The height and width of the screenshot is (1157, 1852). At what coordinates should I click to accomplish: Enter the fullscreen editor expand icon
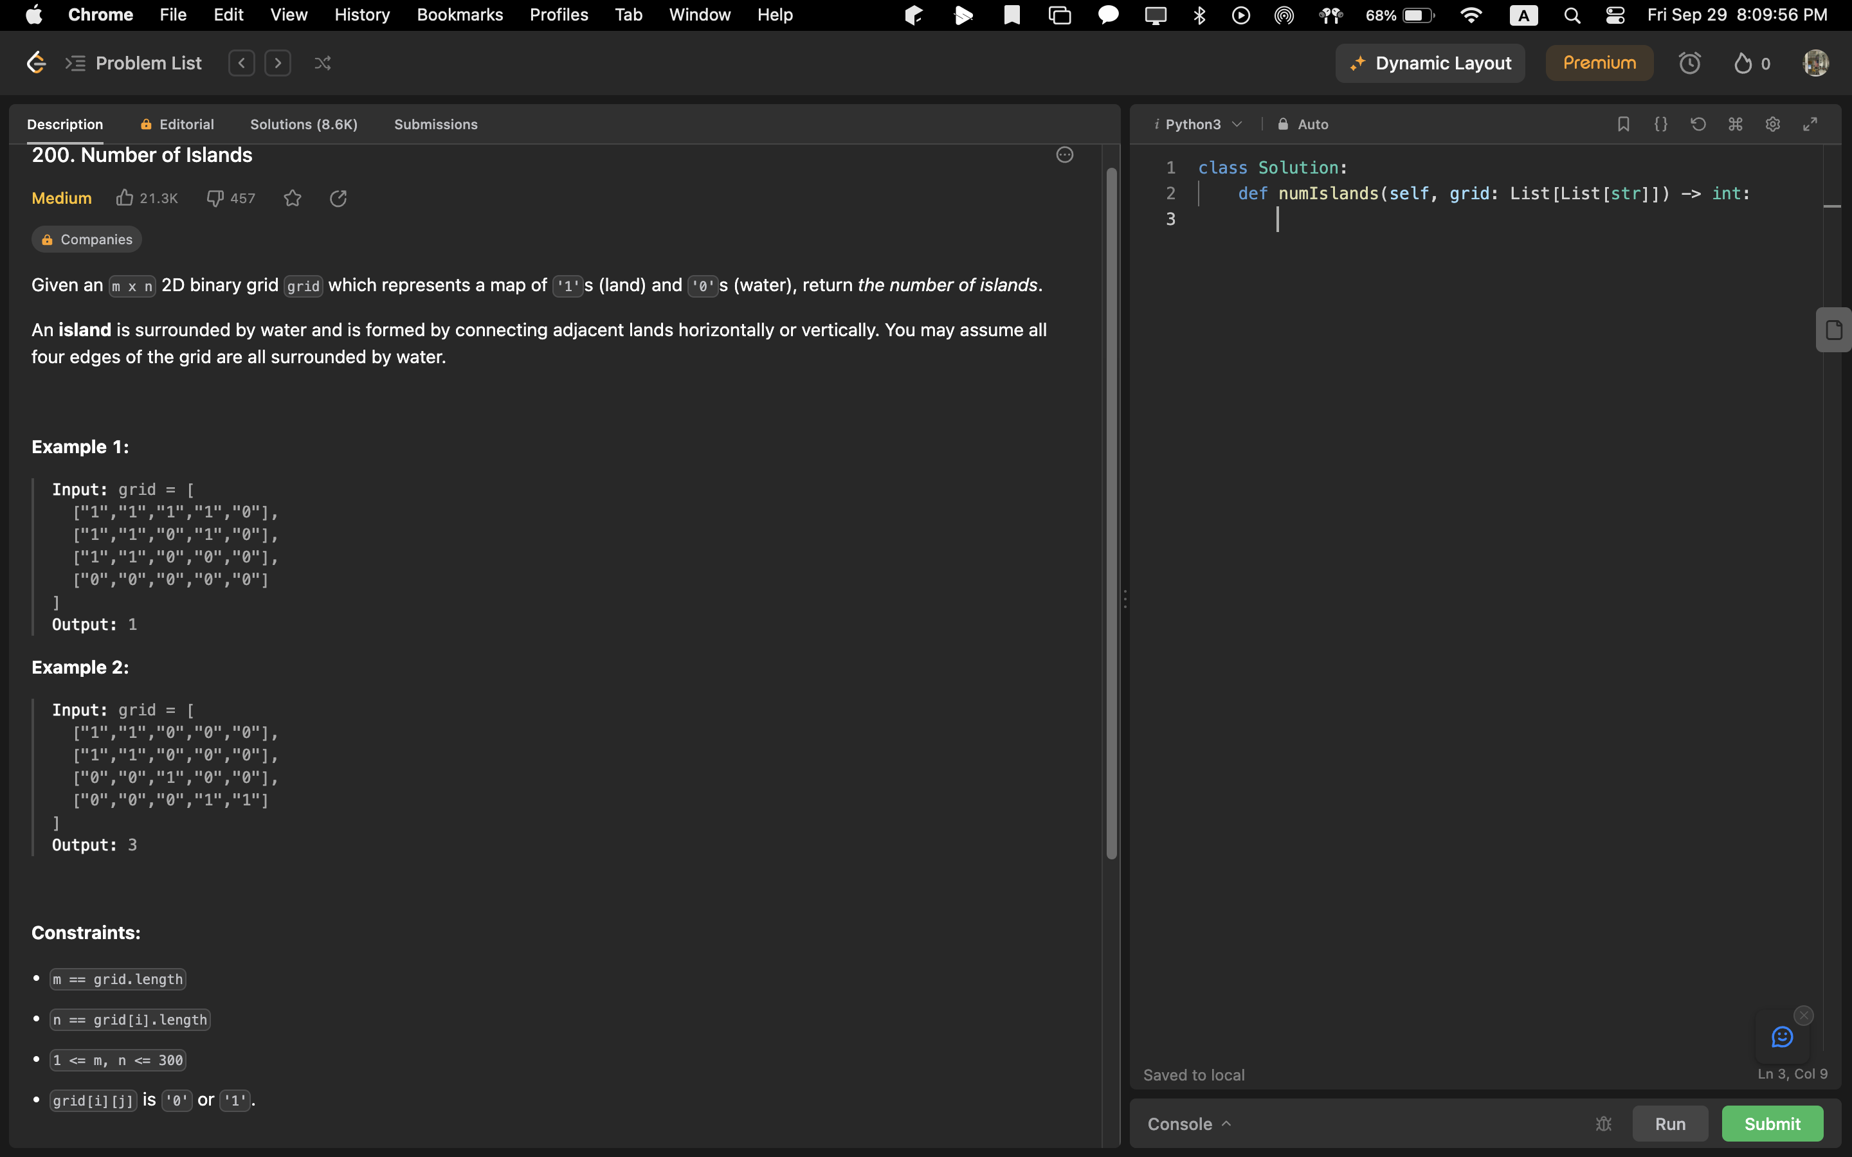(1810, 124)
